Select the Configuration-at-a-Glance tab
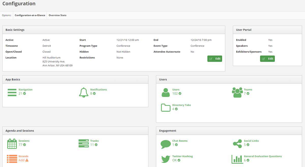Screen dimensions: 305x167 (30, 15)
